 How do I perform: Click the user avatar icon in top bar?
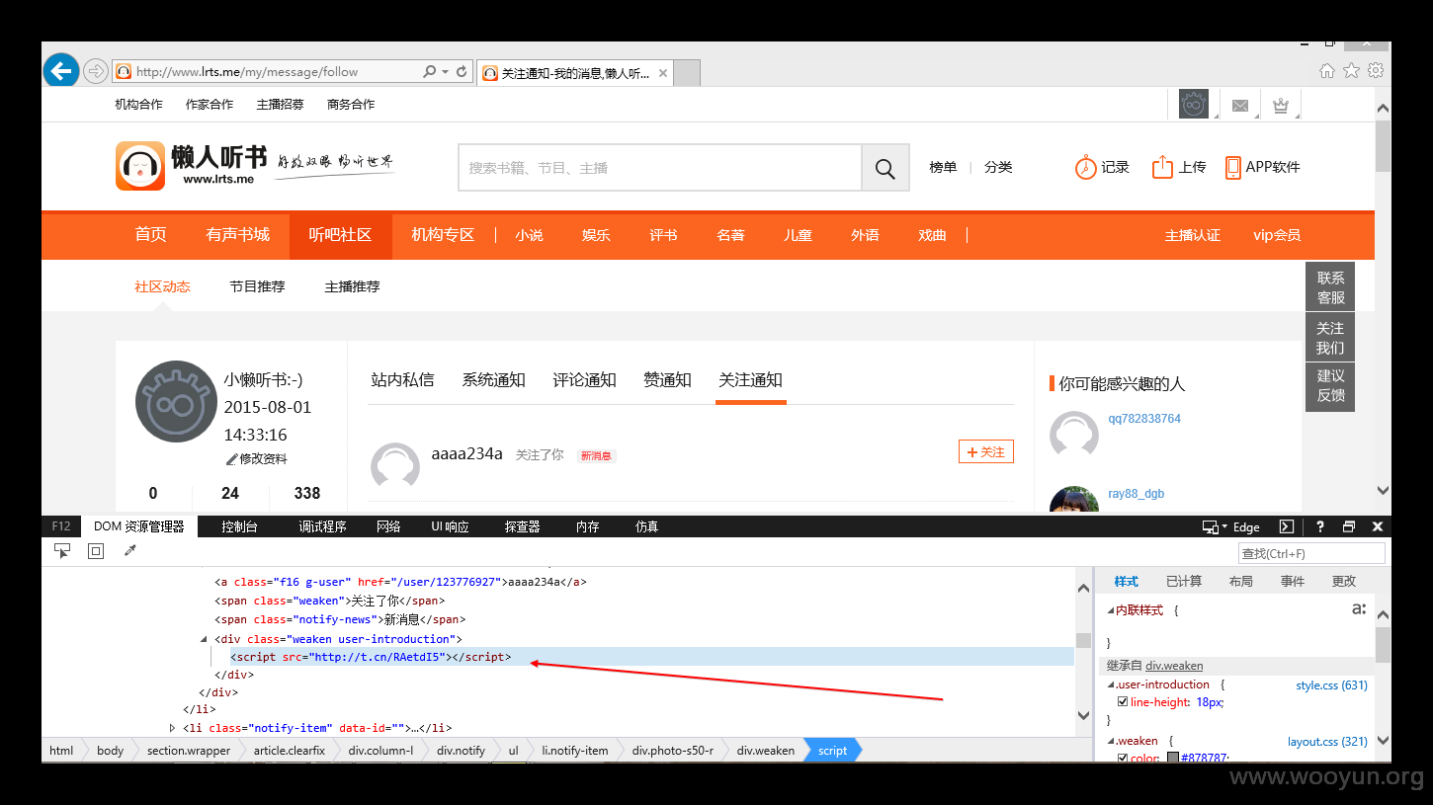click(1194, 104)
